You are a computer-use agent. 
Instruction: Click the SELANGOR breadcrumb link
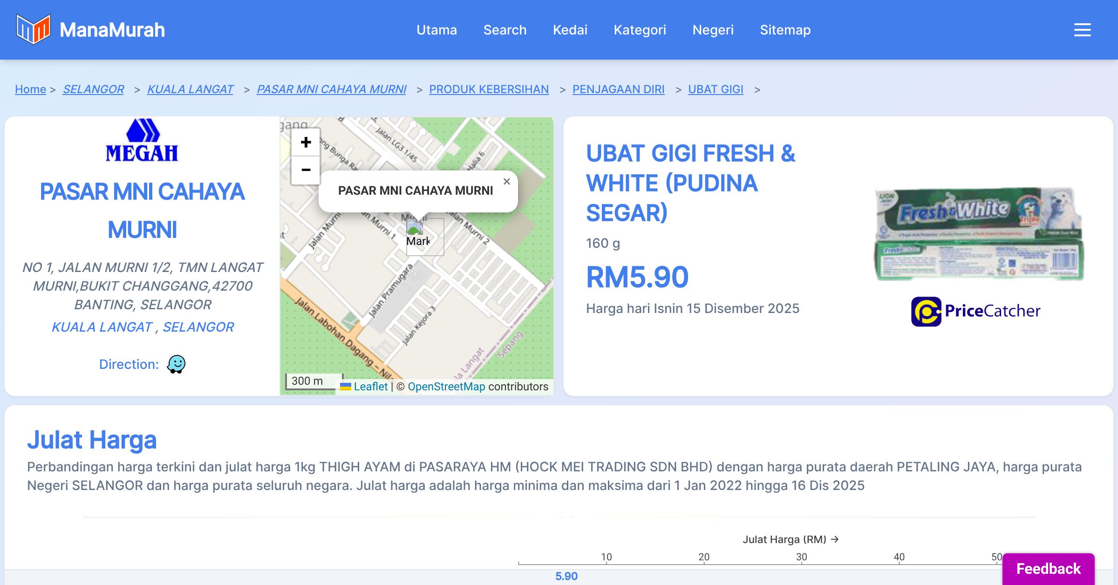pyautogui.click(x=93, y=89)
